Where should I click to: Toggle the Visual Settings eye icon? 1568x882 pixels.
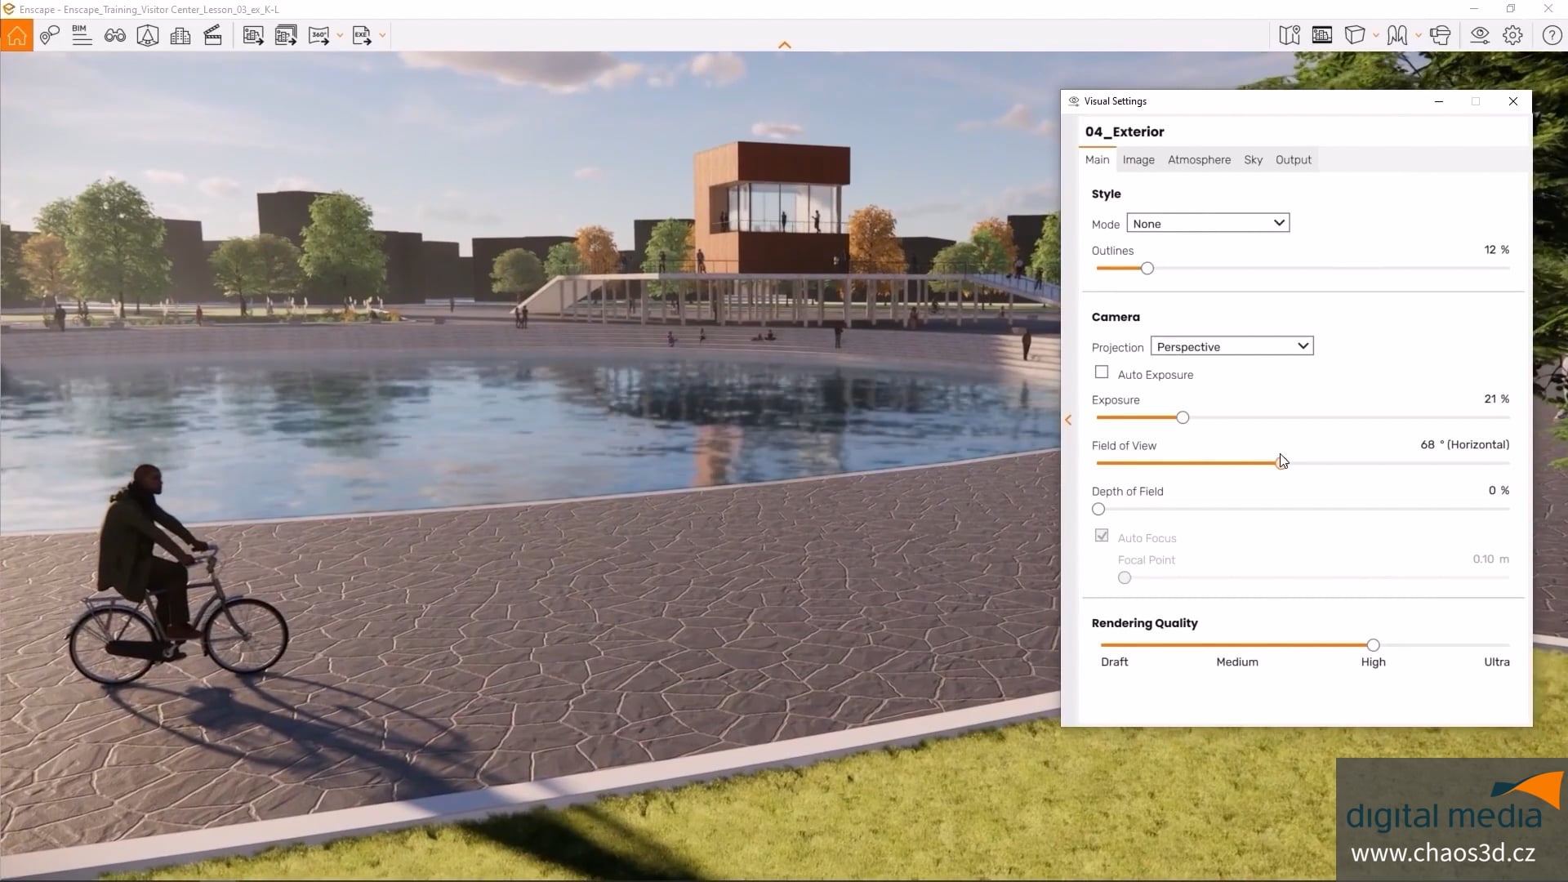1479,36
